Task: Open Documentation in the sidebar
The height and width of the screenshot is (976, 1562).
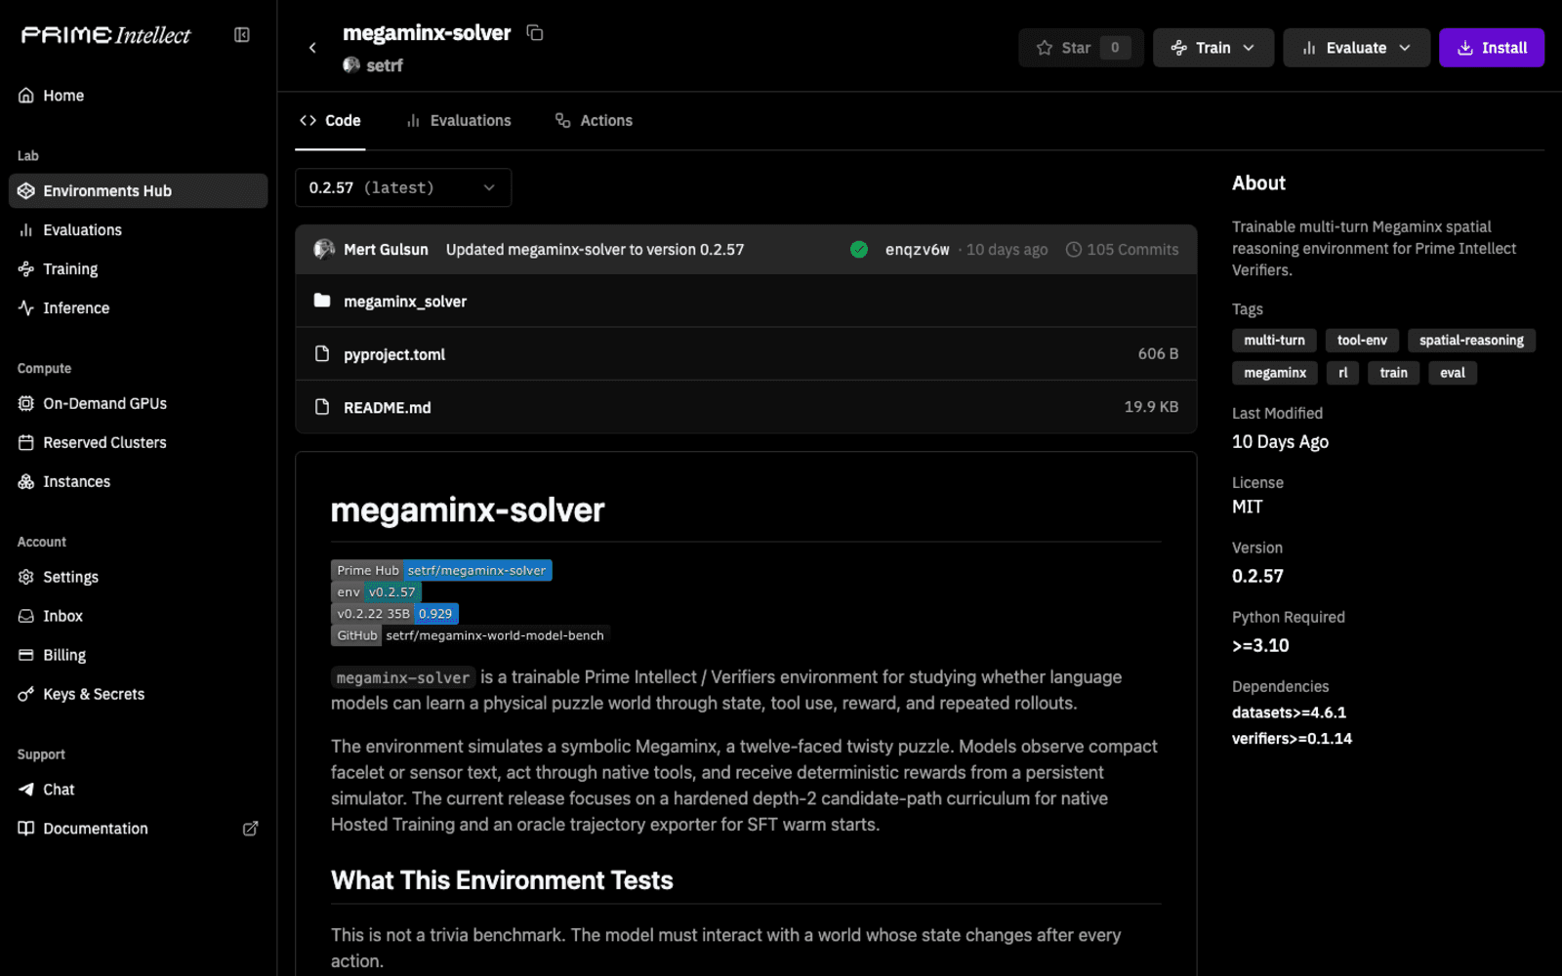Action: (x=138, y=828)
